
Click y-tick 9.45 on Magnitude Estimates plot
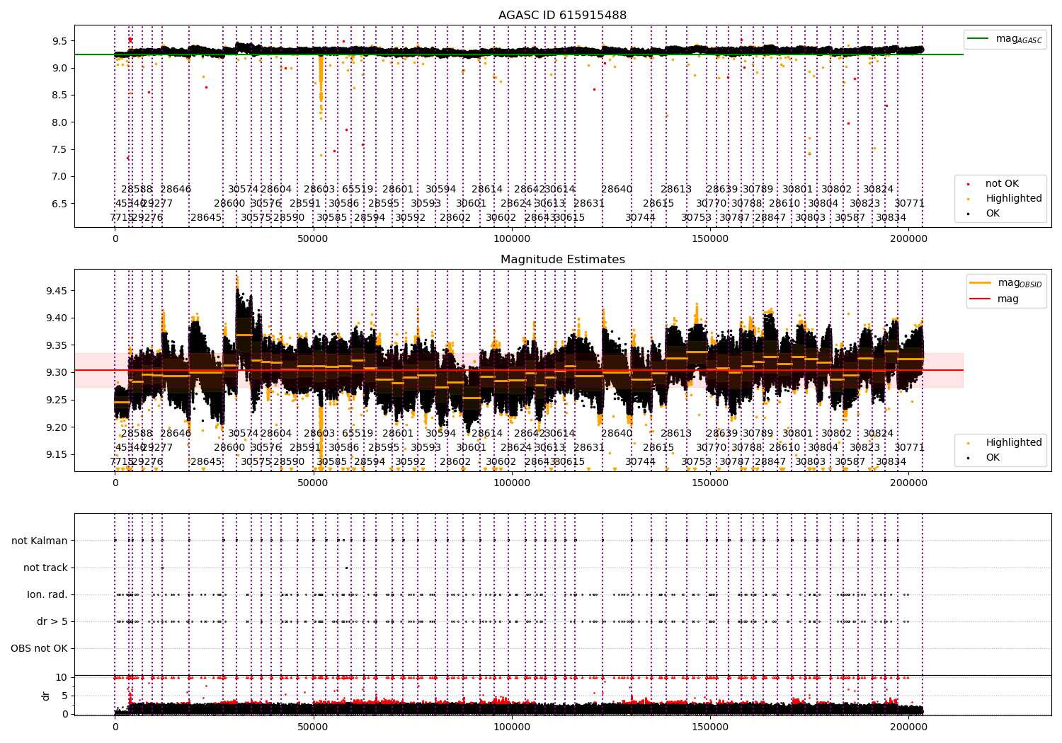(x=57, y=291)
